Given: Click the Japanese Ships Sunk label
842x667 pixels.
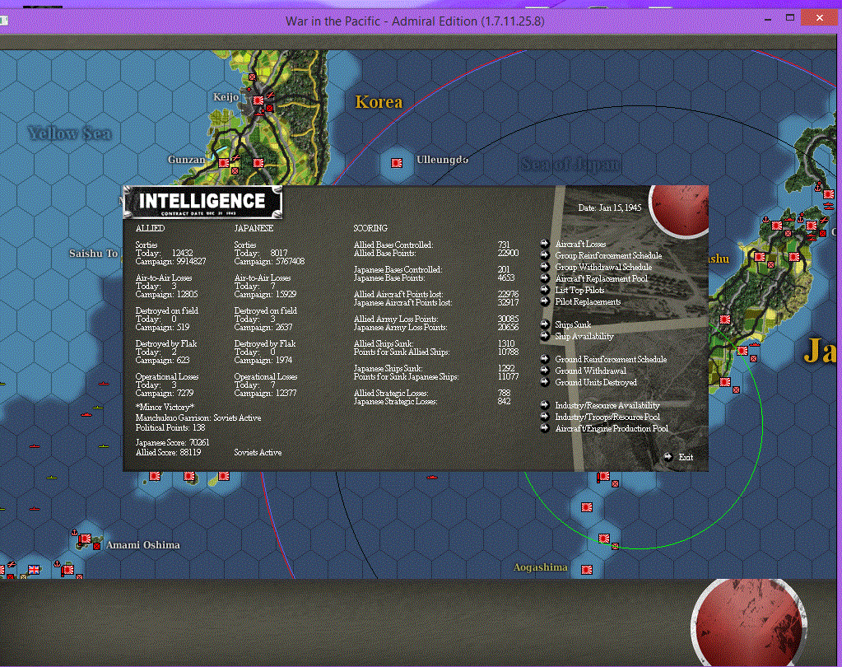Looking at the screenshot, I should tap(388, 368).
